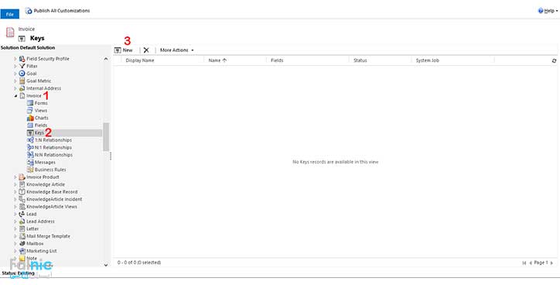Click the Invoice document icon in tree
The image size is (560, 285).
click(x=22, y=96)
